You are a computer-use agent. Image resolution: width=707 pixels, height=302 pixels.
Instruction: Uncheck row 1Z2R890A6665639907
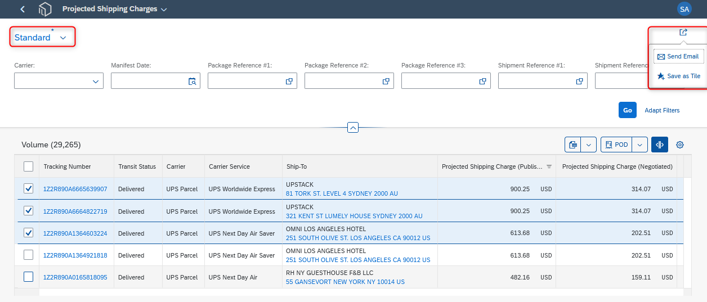tap(28, 188)
